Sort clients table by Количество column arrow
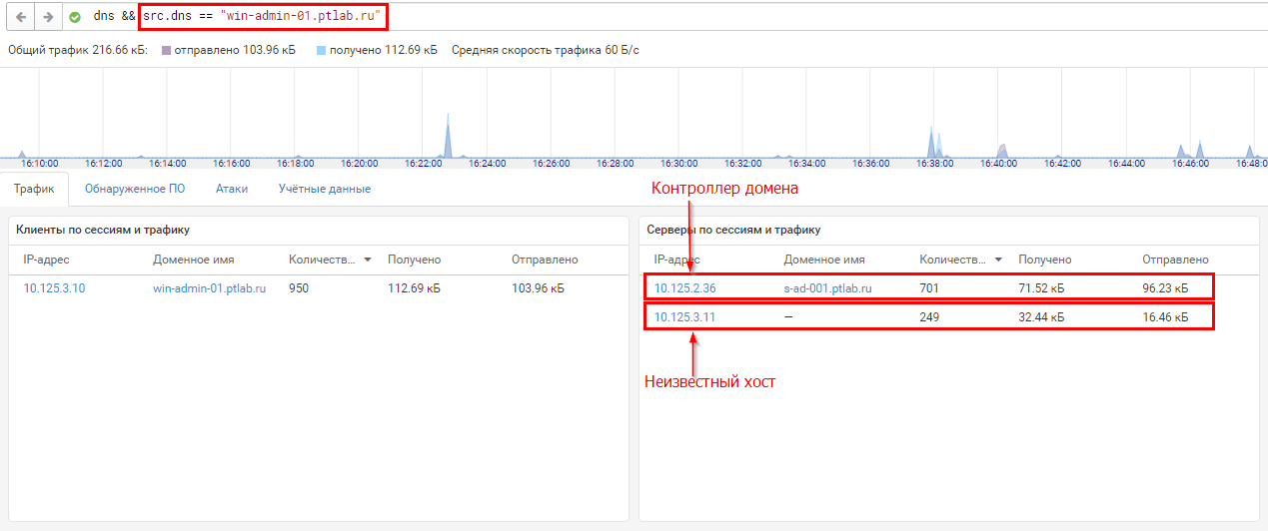Viewport: 1268px width, 531px height. pos(368,260)
